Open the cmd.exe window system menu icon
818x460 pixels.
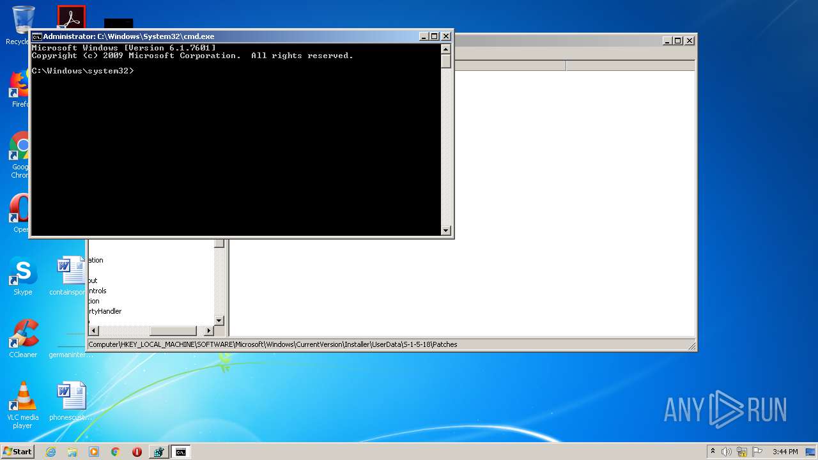(x=37, y=36)
